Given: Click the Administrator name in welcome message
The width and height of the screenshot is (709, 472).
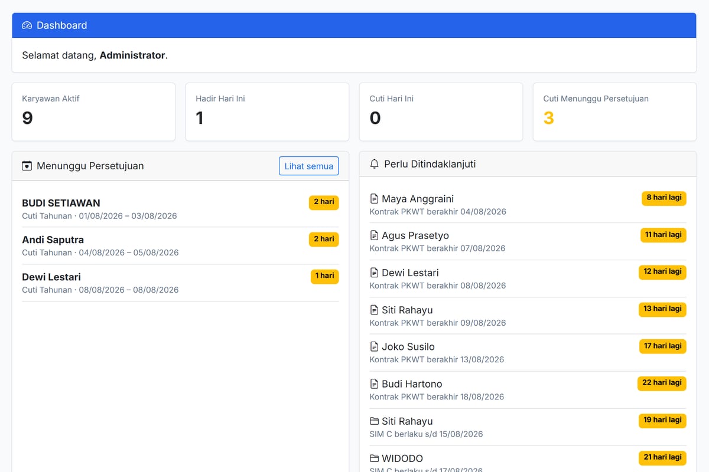Looking at the screenshot, I should point(132,55).
